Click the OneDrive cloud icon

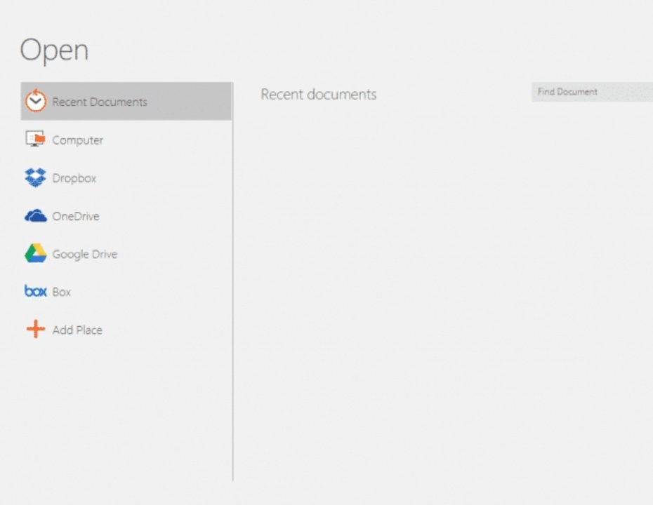point(34,216)
